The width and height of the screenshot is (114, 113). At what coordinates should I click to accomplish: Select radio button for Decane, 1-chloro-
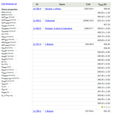[44, 9]
